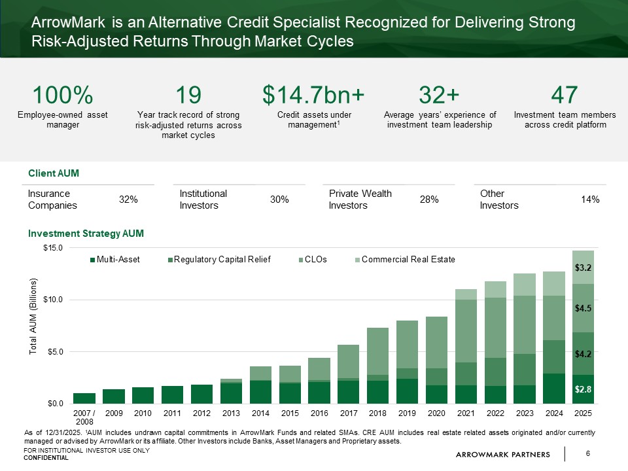
Task: Select the $2.8 data label in chart
Action: [584, 389]
